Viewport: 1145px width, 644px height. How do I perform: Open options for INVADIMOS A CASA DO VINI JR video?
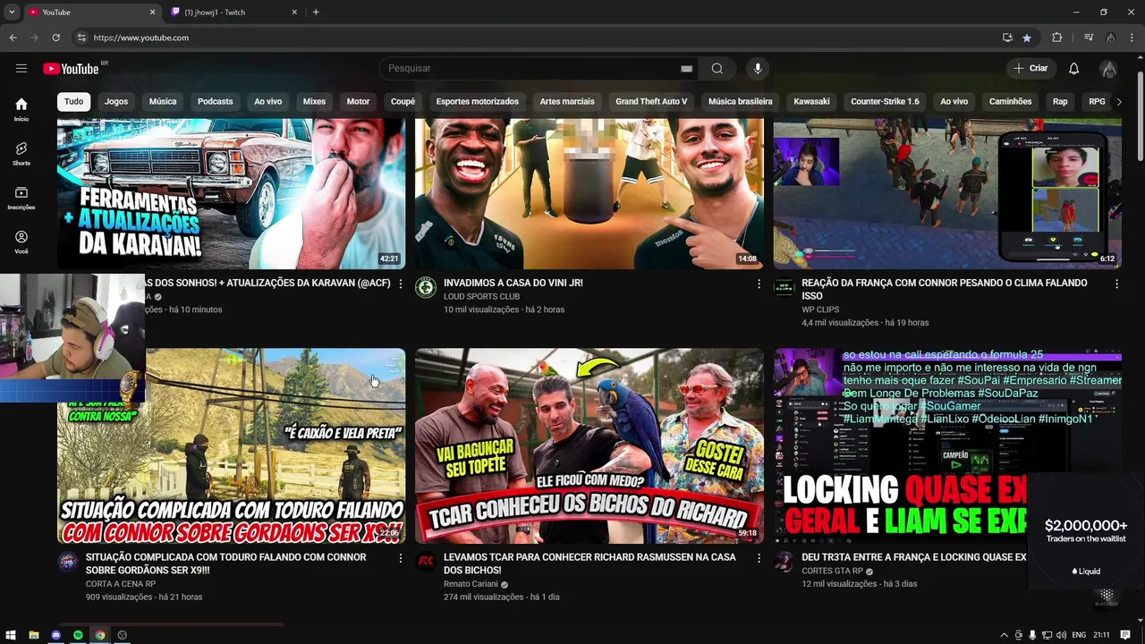point(759,284)
